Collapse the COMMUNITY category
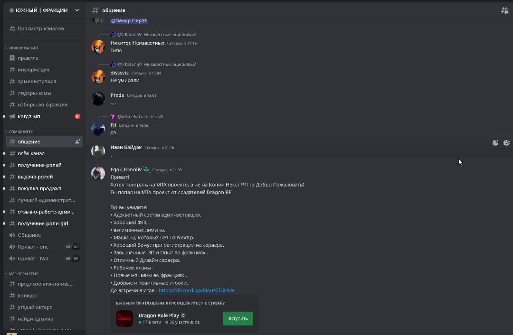Viewport: 513px width, 335px height. (20, 131)
